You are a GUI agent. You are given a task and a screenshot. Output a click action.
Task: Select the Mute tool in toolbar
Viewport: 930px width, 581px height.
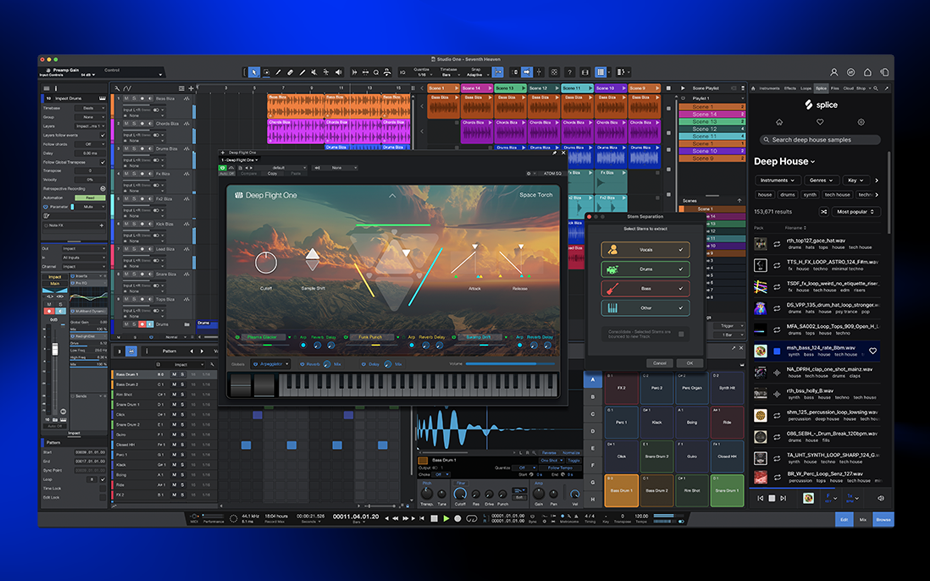(x=314, y=72)
